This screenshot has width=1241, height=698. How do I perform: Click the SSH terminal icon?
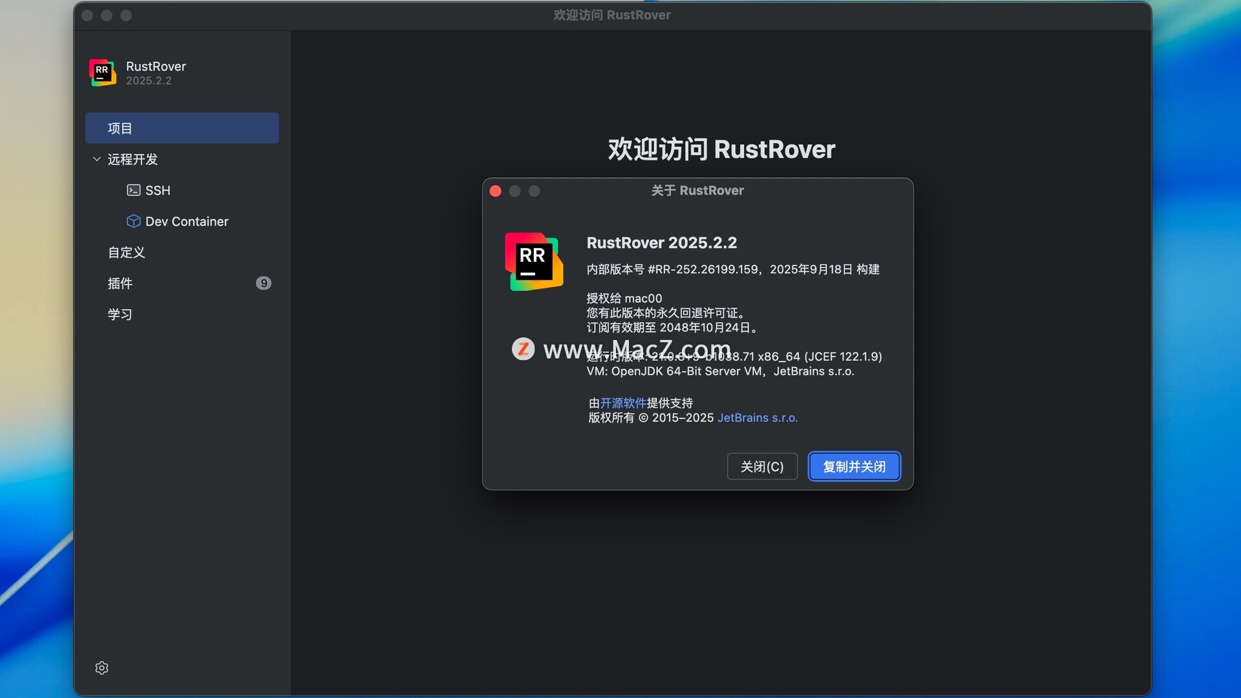[133, 190]
